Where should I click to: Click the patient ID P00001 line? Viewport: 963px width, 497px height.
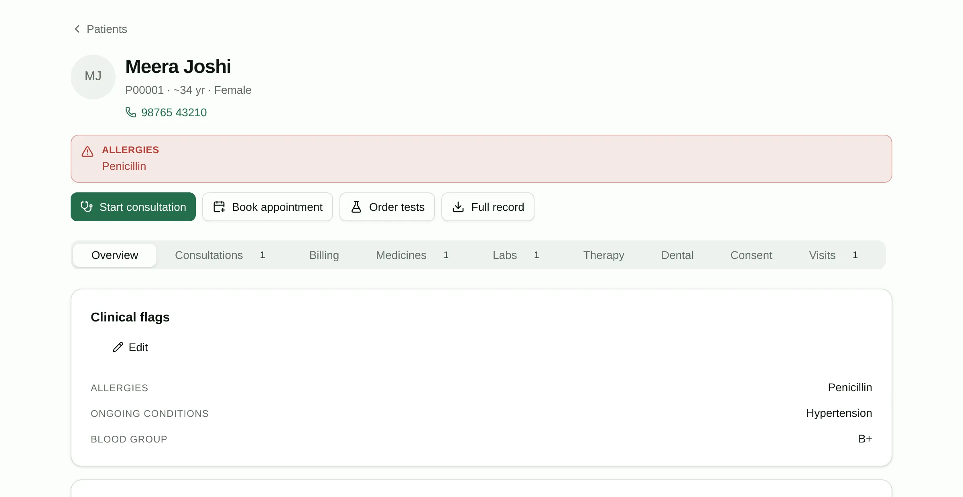tap(188, 90)
